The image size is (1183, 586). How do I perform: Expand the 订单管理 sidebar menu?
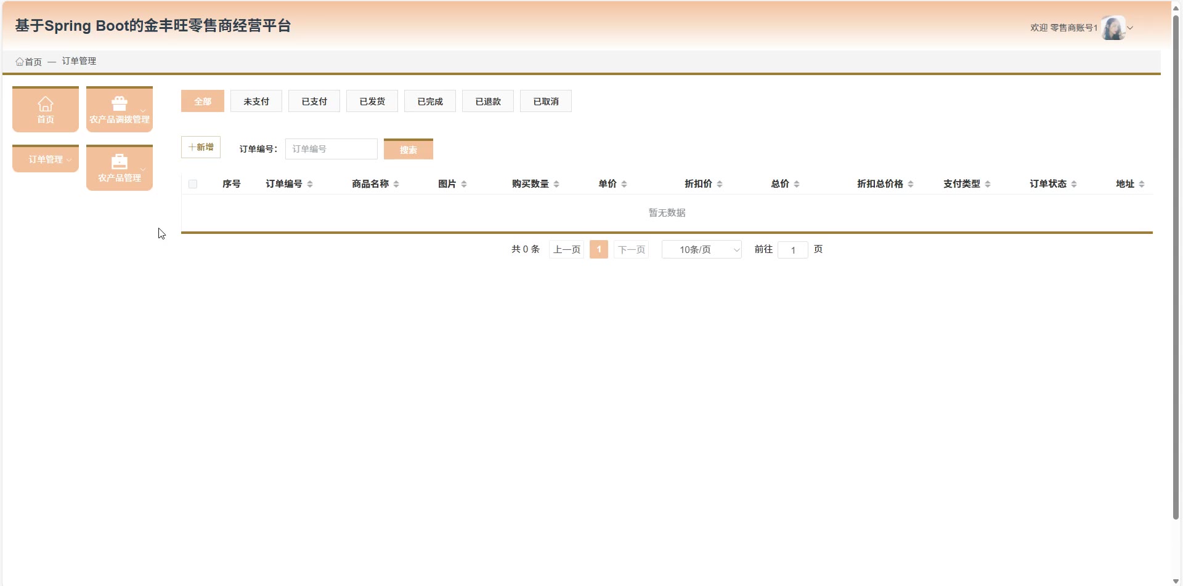pyautogui.click(x=46, y=159)
